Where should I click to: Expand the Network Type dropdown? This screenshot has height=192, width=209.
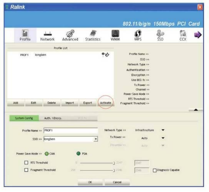pyautogui.click(x=163, y=130)
